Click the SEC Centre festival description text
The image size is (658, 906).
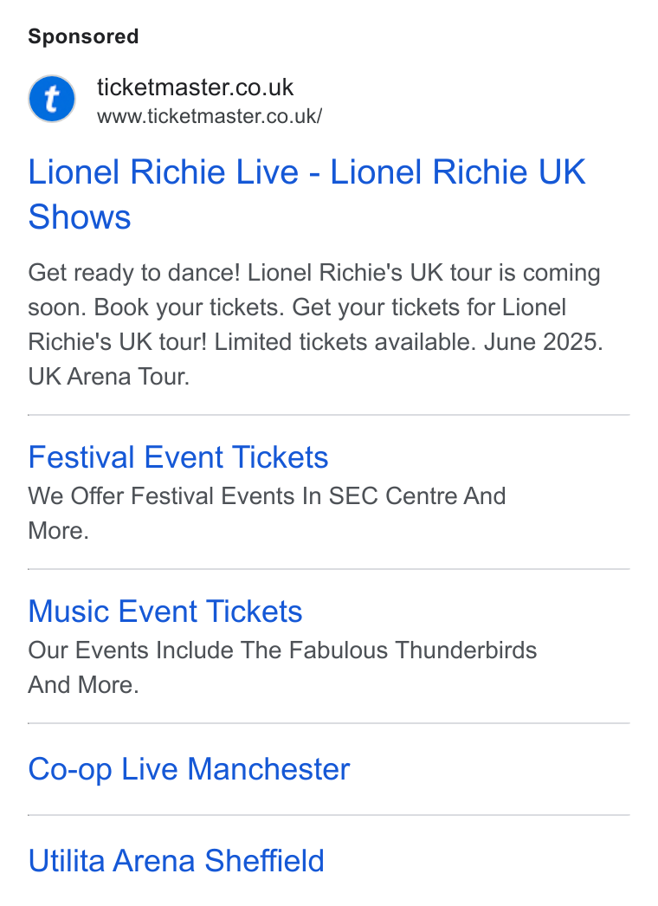coord(267,513)
